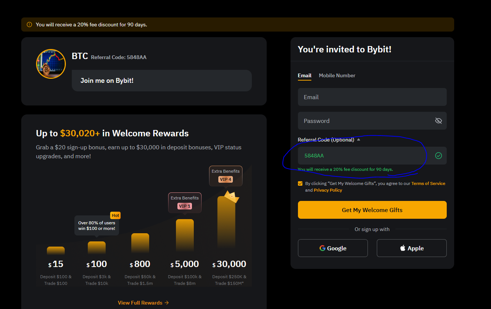Click the Hot badge on tooltip
The height and width of the screenshot is (309, 491).
pos(115,215)
